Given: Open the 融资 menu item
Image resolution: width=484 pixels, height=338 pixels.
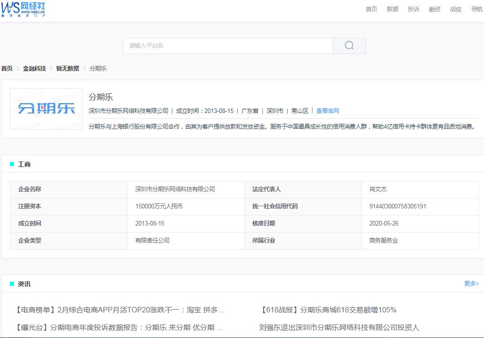Looking at the screenshot, I should [x=434, y=9].
